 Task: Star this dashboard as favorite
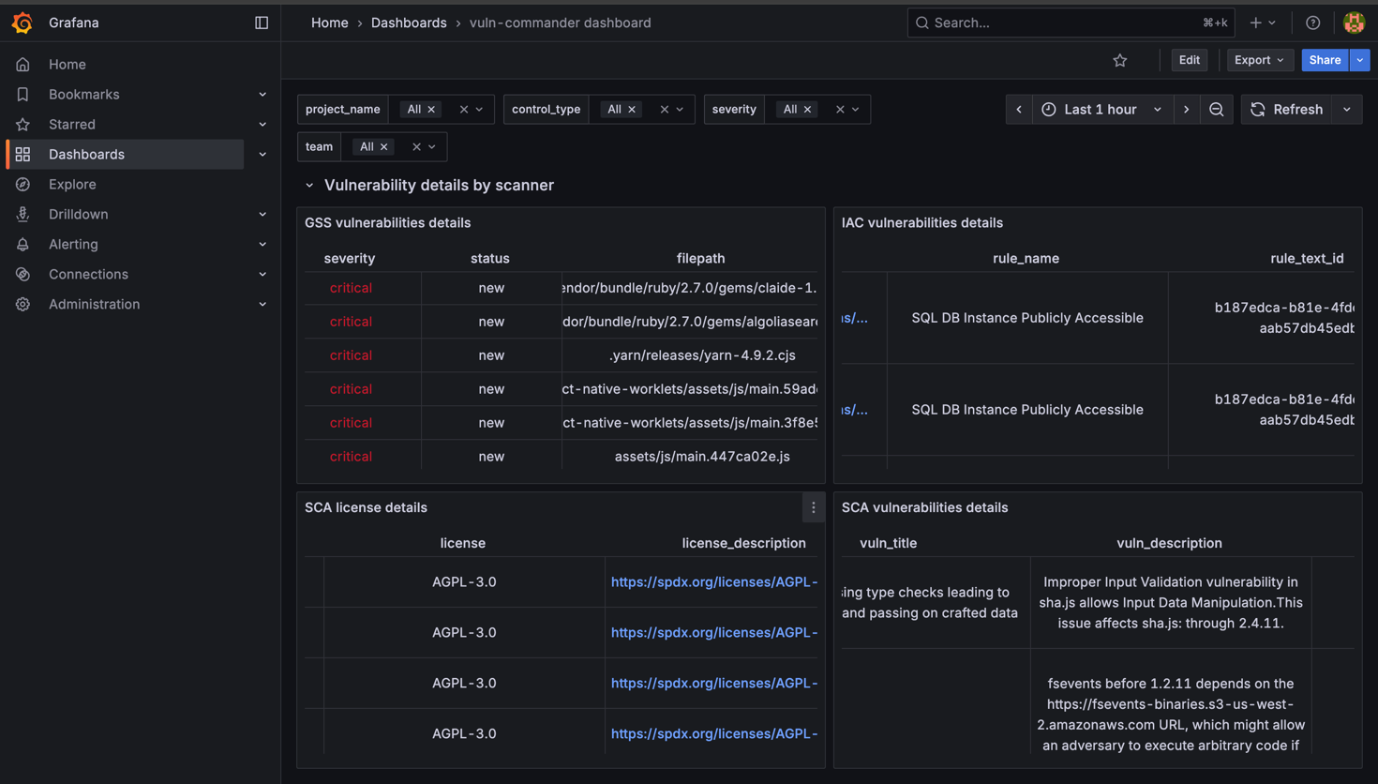(1120, 60)
